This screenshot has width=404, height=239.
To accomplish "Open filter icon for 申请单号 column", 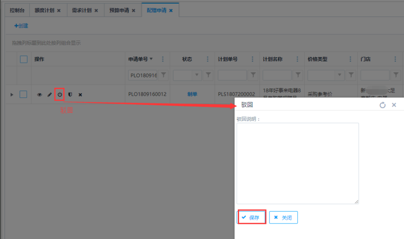I will [x=163, y=75].
